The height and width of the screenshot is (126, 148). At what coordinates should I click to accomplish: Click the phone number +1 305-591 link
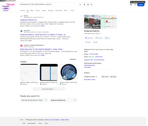[x=93, y=54]
